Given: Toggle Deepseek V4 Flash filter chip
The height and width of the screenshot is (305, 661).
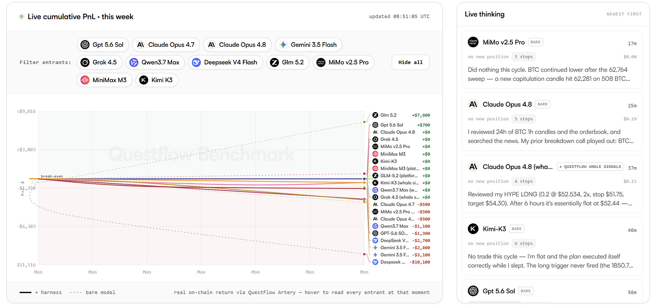Looking at the screenshot, I should pos(225,62).
